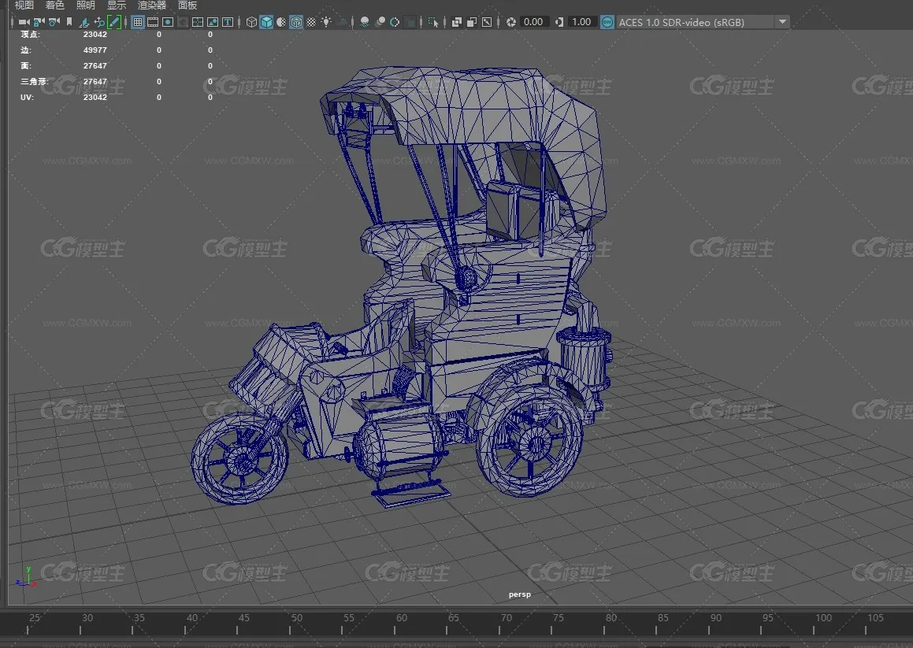Click the Exposure aperture icon
Viewport: 913px width, 648px height.
coord(510,22)
